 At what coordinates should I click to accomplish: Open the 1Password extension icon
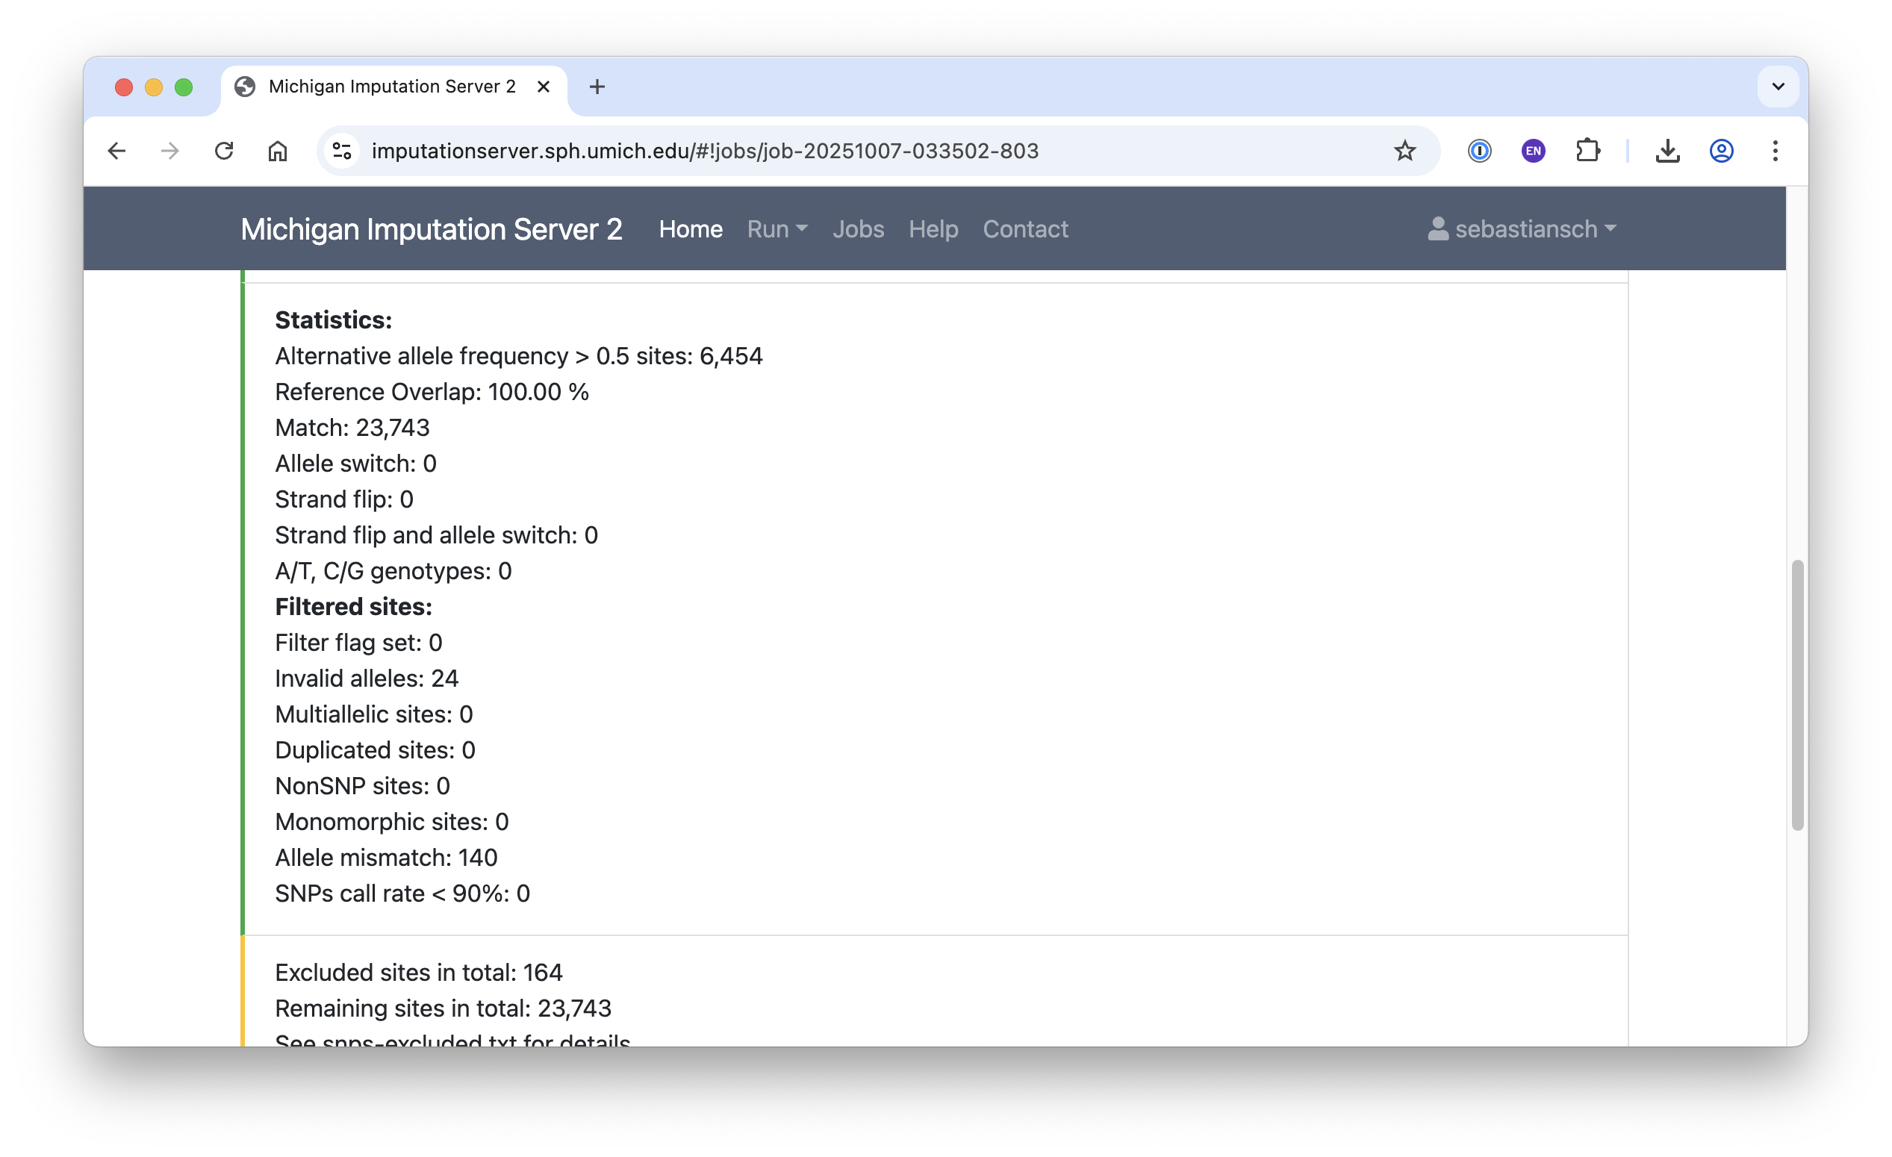pyautogui.click(x=1479, y=151)
